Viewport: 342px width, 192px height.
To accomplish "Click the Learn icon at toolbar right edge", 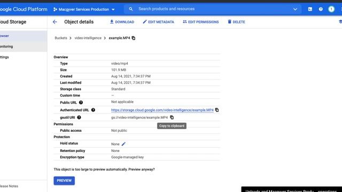I will 340,21.
